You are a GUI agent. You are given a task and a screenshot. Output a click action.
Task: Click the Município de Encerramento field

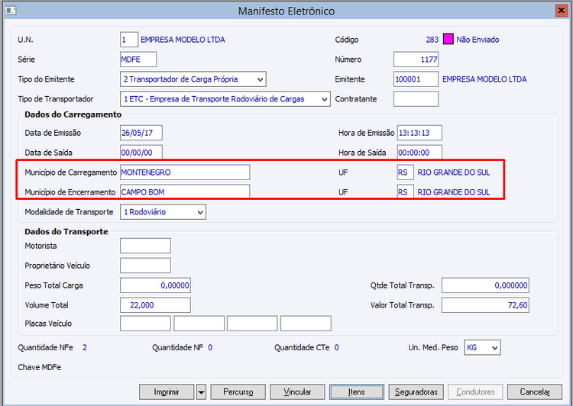(x=185, y=192)
